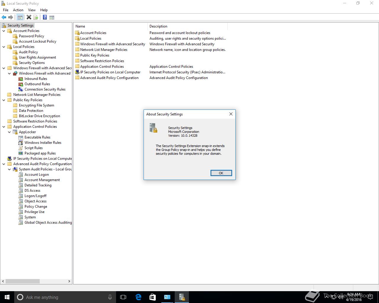Collapse Advanced Audit Policy Configuration node
This screenshot has width=379, height=303.
tap(4, 164)
